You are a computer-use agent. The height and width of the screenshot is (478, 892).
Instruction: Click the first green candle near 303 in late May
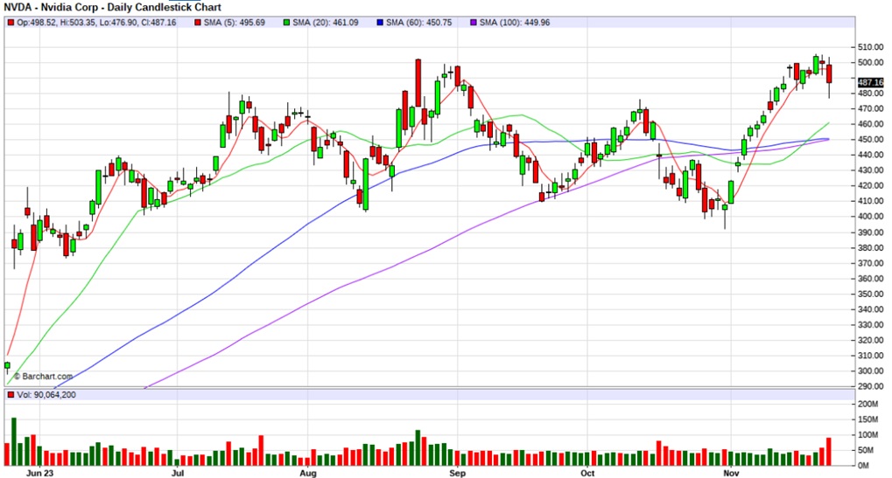[x=7, y=365]
